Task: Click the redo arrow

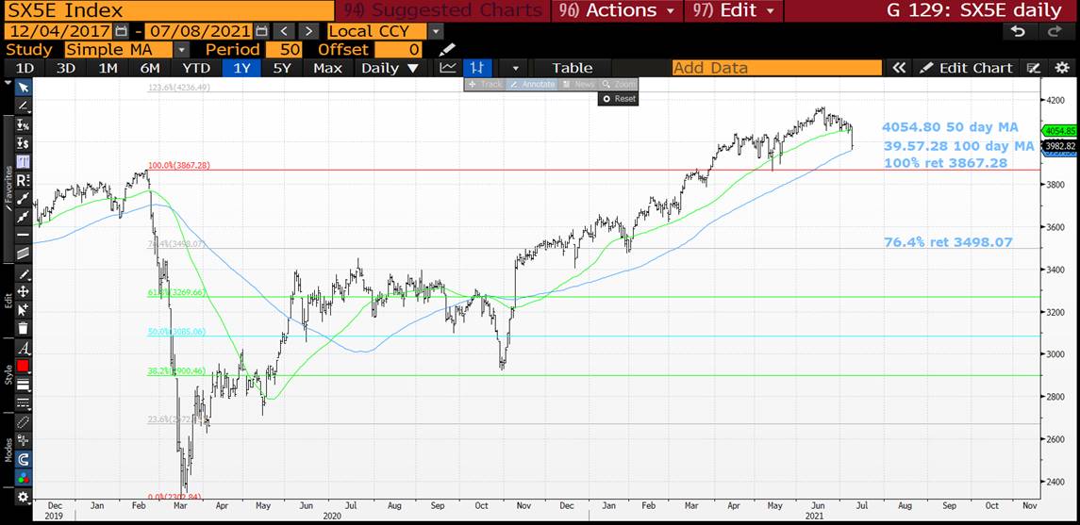Action: 1055,31
